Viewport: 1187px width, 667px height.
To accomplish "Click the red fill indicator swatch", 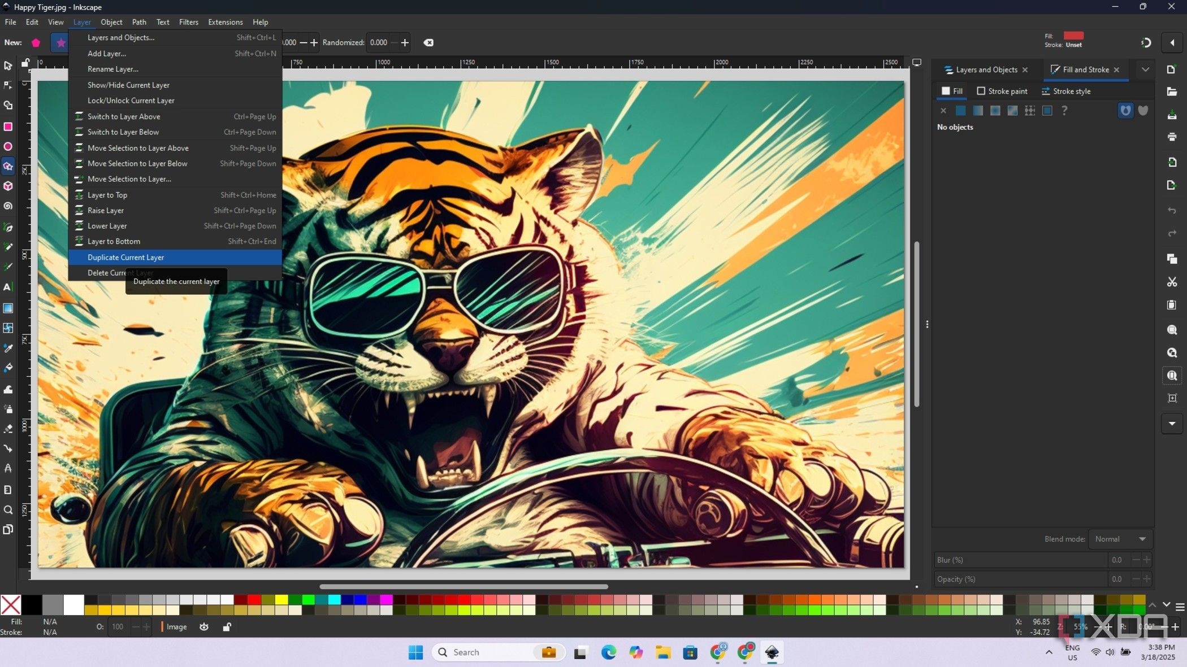I will pos(1073,36).
